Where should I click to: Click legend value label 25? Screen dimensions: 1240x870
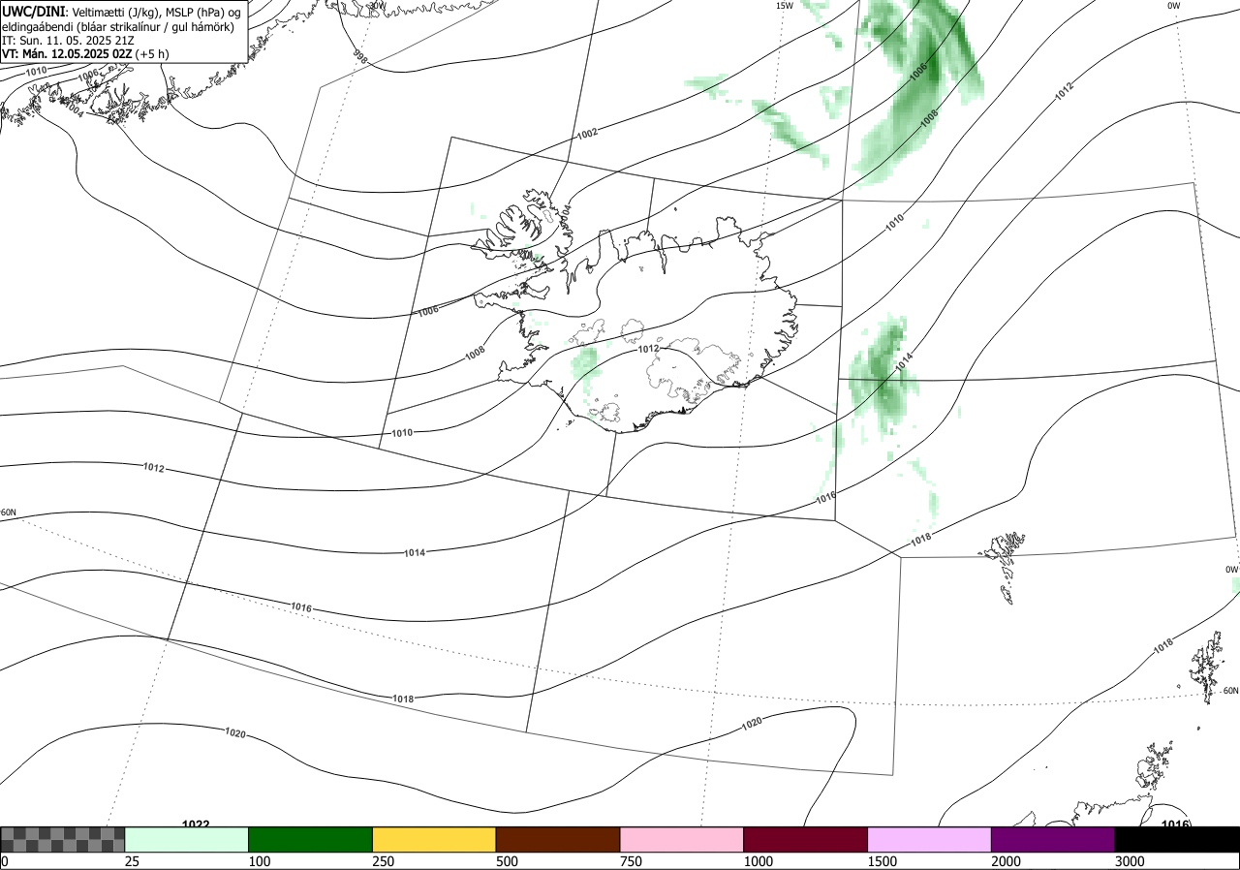coord(133,861)
